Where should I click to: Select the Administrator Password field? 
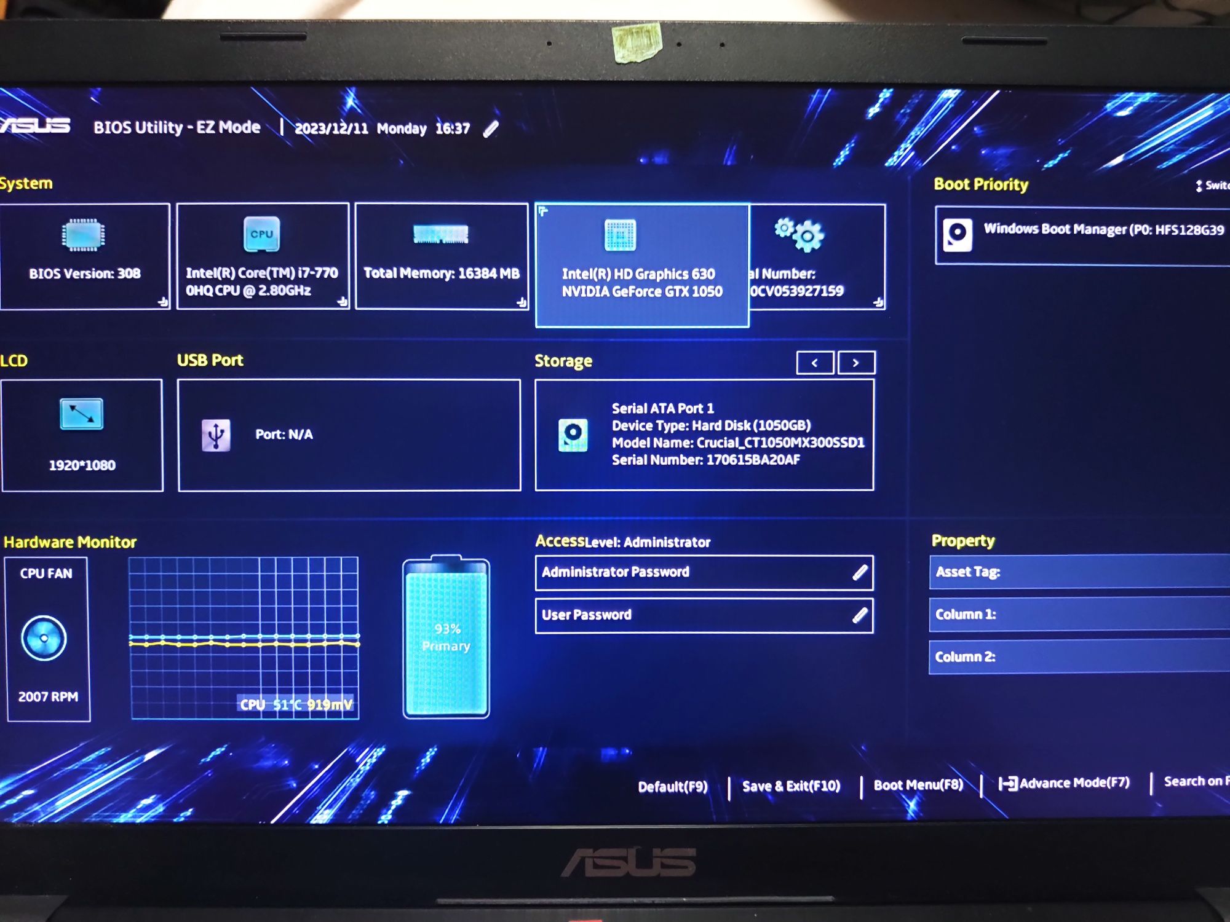pyautogui.click(x=704, y=573)
